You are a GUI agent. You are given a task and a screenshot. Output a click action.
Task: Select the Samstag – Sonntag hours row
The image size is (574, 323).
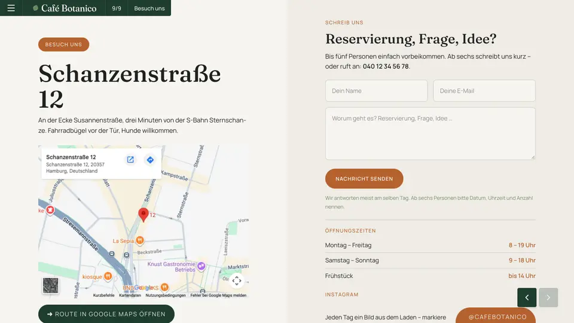(430, 260)
